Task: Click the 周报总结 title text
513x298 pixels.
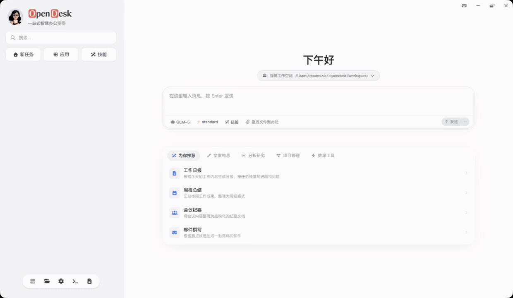Action: pos(192,190)
